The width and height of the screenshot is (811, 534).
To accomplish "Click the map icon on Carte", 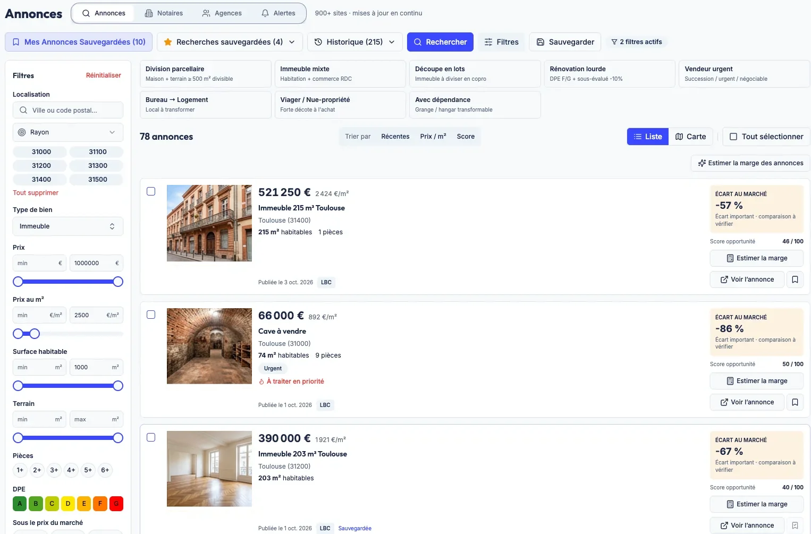I will [679, 137].
